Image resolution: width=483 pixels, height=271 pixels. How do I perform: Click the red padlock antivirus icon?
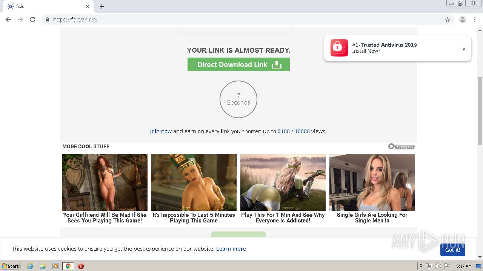point(339,48)
